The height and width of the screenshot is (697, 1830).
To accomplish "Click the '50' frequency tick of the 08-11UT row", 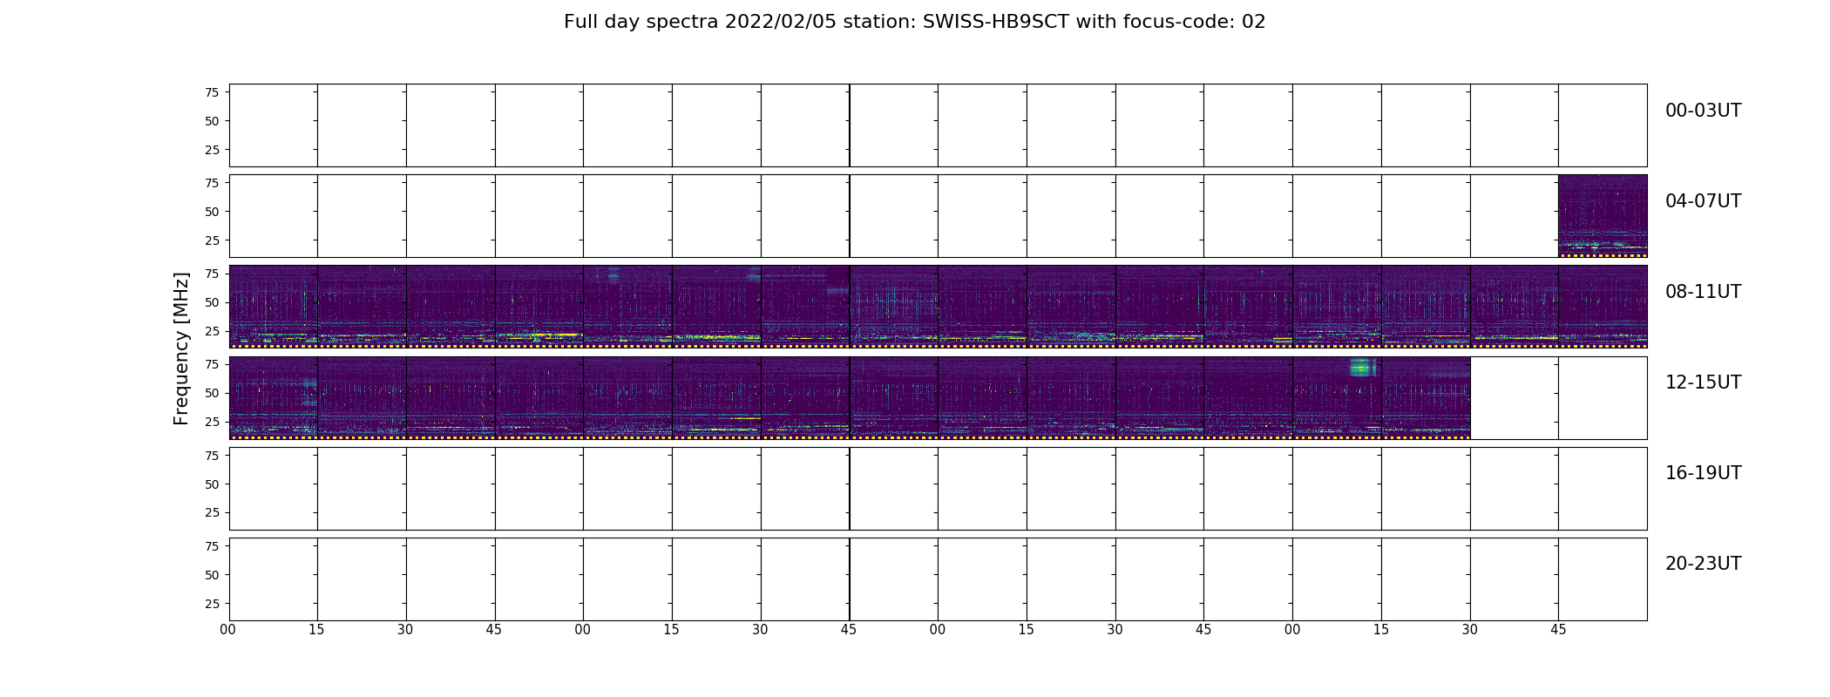I will [x=212, y=302].
